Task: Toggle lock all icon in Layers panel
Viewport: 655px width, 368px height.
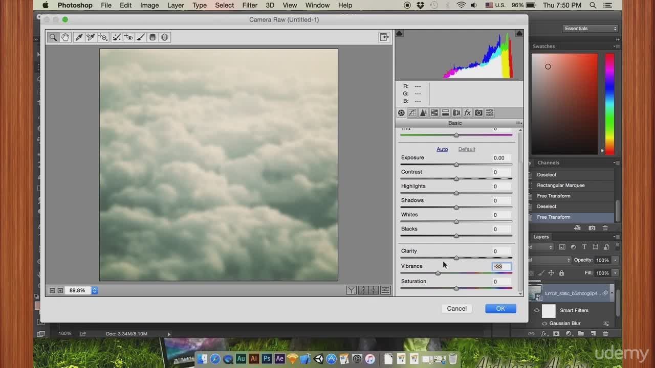Action: pyautogui.click(x=561, y=273)
